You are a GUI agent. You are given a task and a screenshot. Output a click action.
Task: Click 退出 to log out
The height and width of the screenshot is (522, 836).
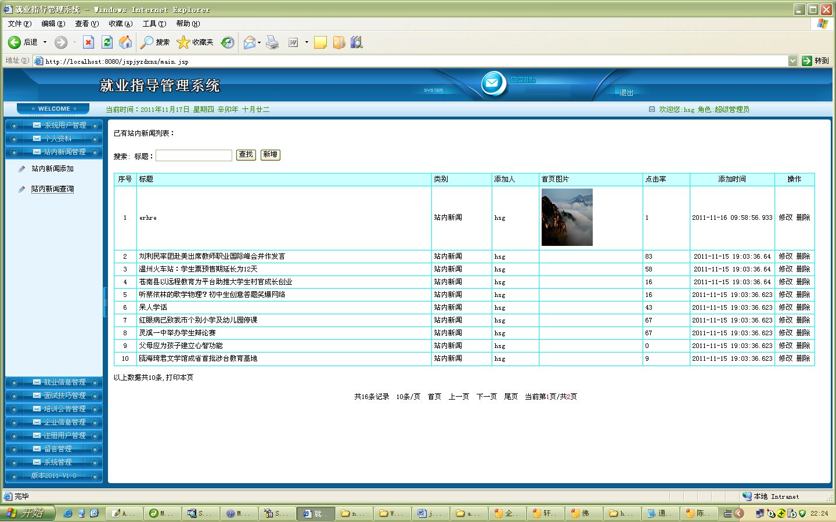626,93
